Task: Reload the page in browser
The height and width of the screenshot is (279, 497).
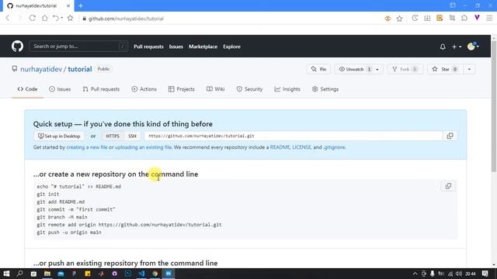Action: 33,18
